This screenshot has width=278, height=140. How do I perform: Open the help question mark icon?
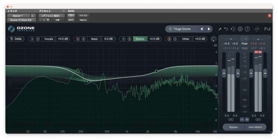pyautogui.click(x=247, y=29)
